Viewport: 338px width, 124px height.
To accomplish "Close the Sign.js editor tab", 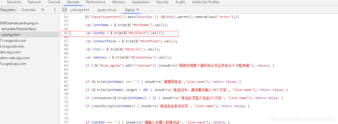I will 138,10.
